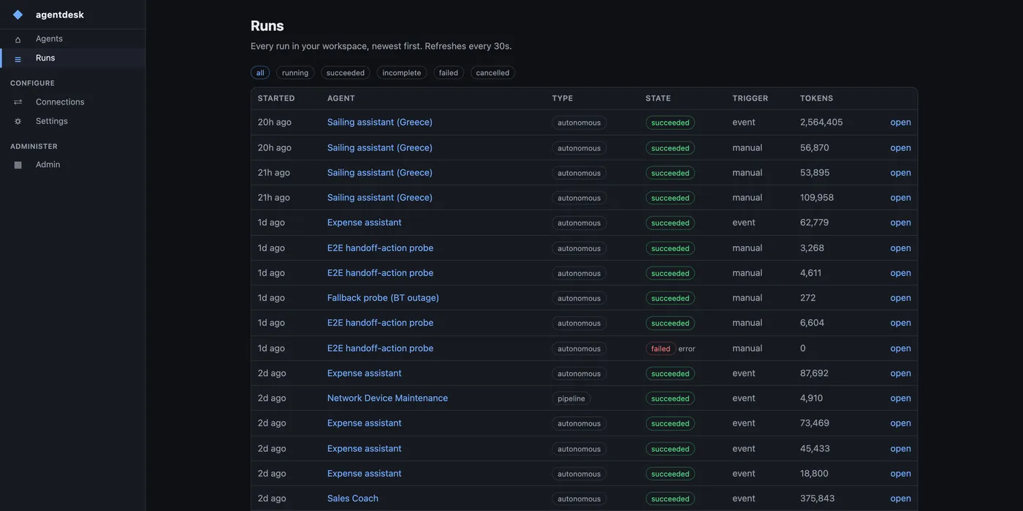Filter runs by 'running' state
The height and width of the screenshot is (511, 1023).
(x=295, y=73)
